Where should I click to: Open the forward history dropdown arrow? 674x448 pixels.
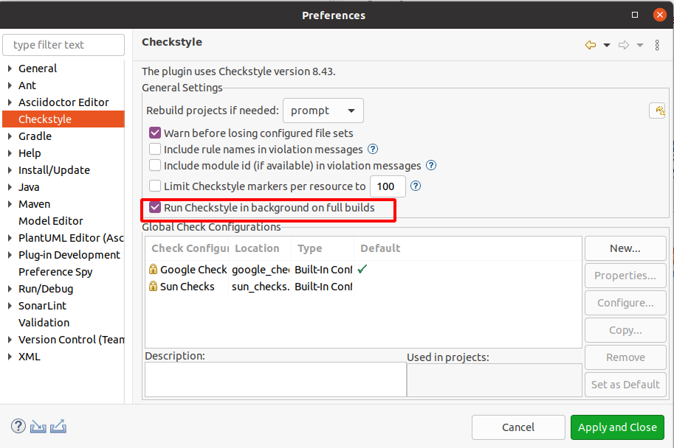click(x=640, y=45)
